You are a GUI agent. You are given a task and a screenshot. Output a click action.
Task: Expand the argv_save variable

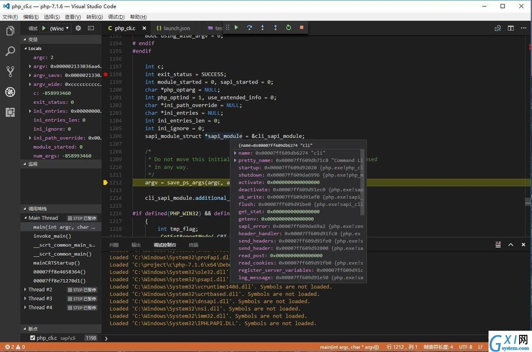[x=30, y=75]
